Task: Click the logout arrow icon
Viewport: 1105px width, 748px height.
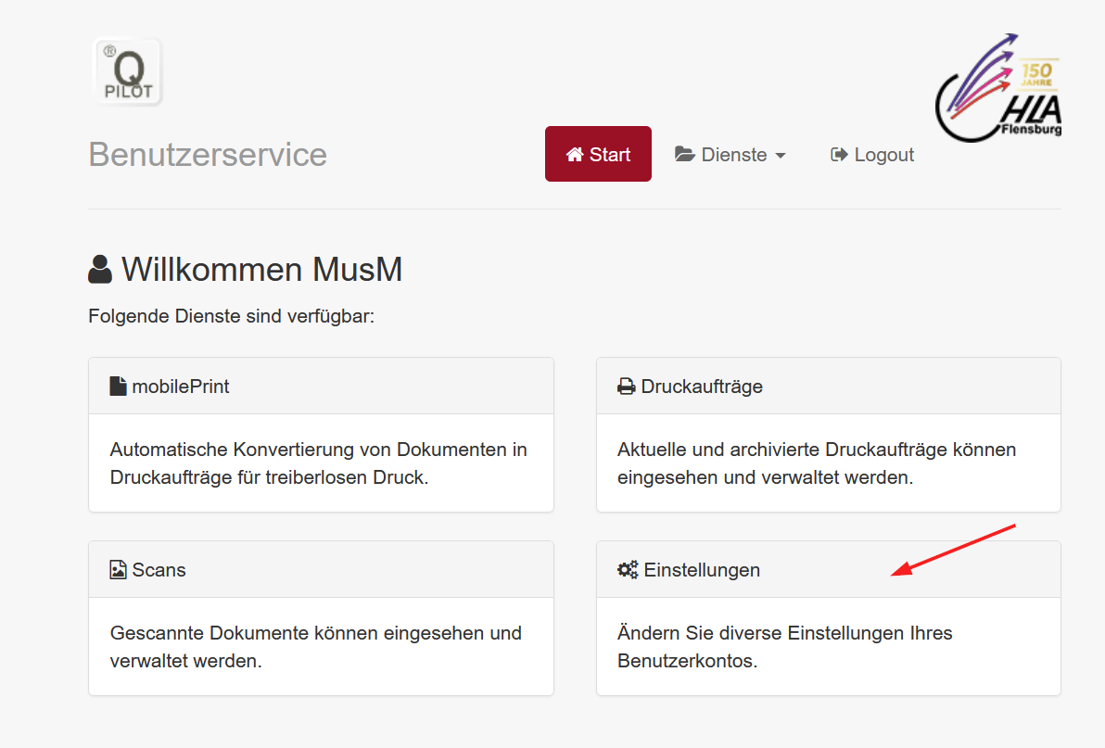Action: (839, 155)
